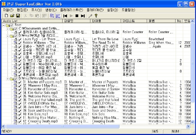Click the ID3 TAG conversion icon

click(52, 16)
